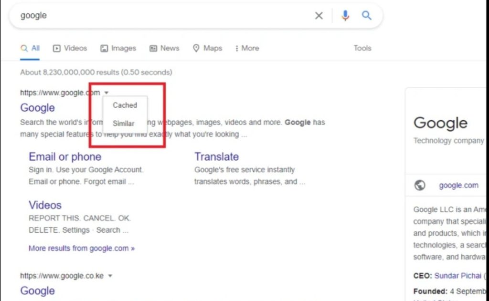Click the result count text "About 8,230,000,000 results"
This screenshot has width=489, height=301.
point(70,73)
